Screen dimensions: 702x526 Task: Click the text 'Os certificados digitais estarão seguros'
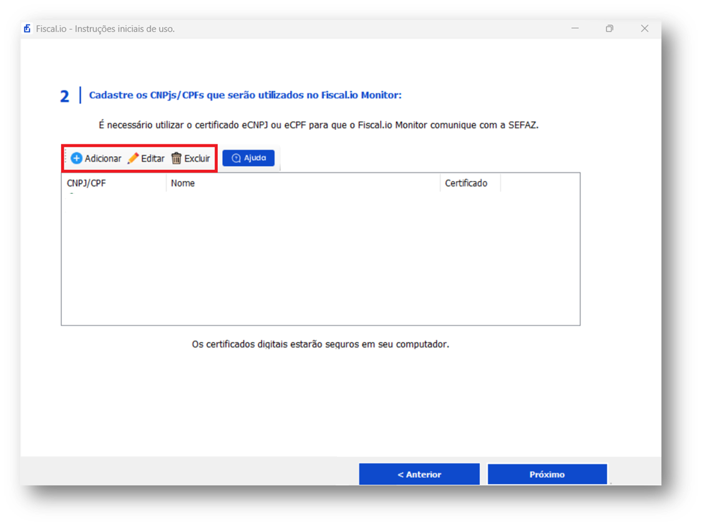point(321,344)
